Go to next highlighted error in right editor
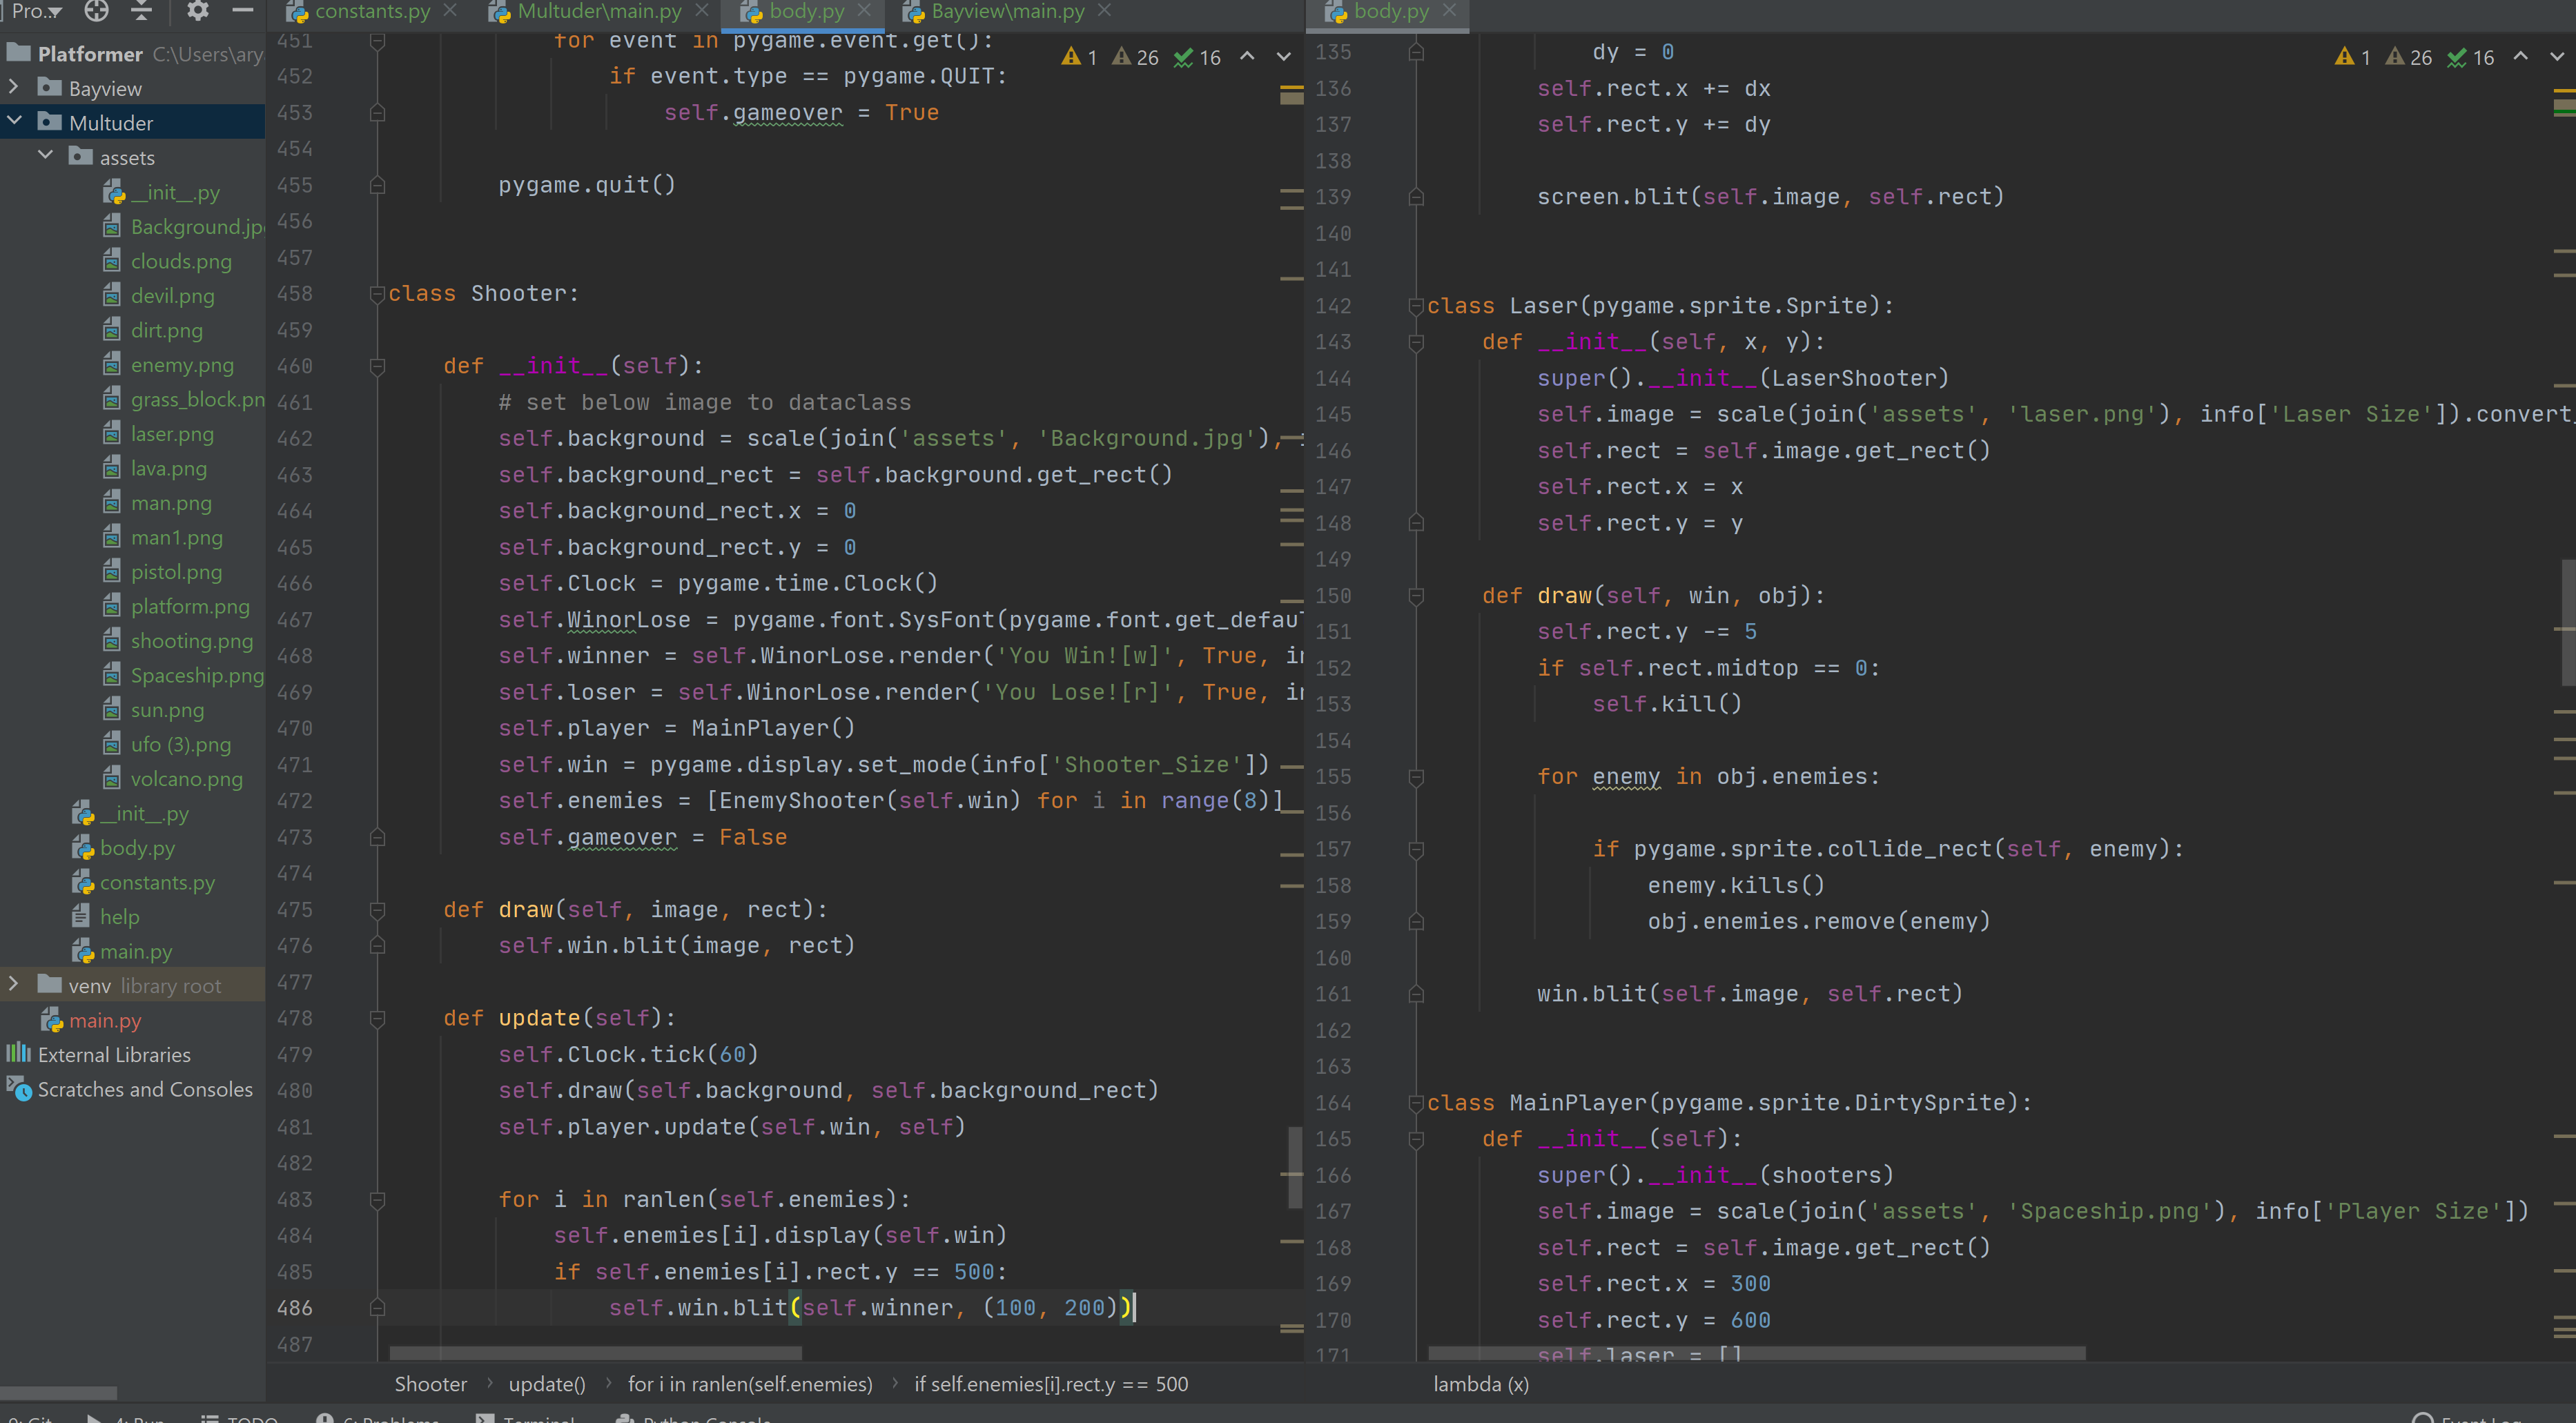Viewport: 2576px width, 1423px height. click(x=2556, y=57)
